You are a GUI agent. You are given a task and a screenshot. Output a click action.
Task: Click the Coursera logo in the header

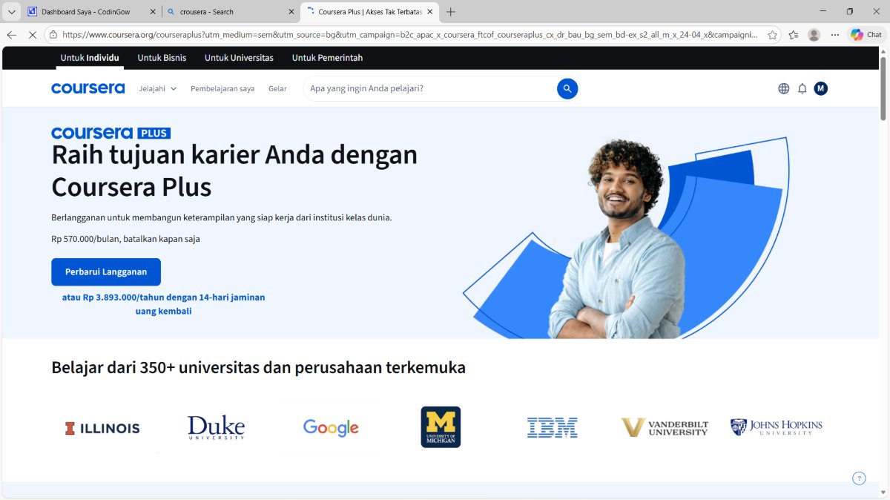coord(88,88)
